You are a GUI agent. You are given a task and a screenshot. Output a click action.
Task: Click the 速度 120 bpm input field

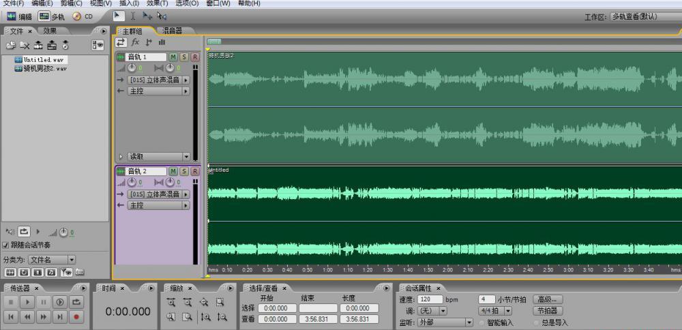coord(430,299)
